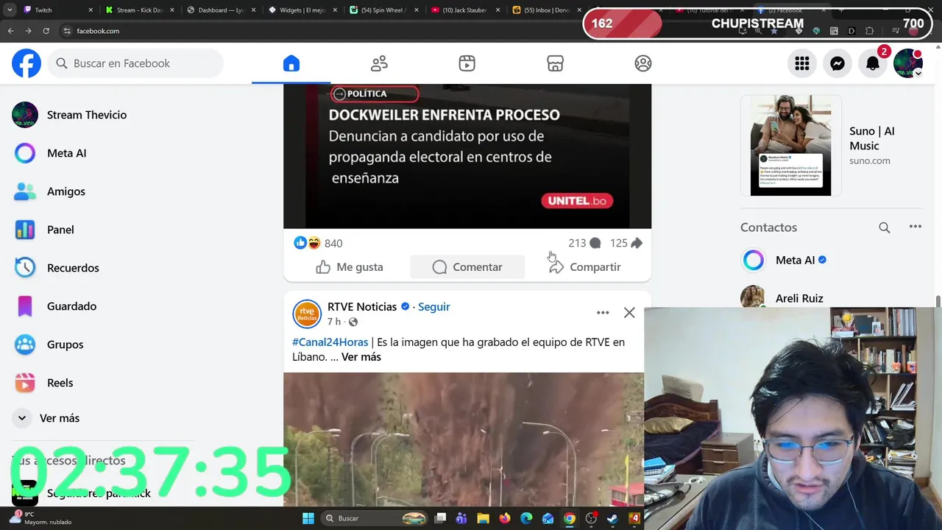Click the browser forward arrow

pos(28,31)
